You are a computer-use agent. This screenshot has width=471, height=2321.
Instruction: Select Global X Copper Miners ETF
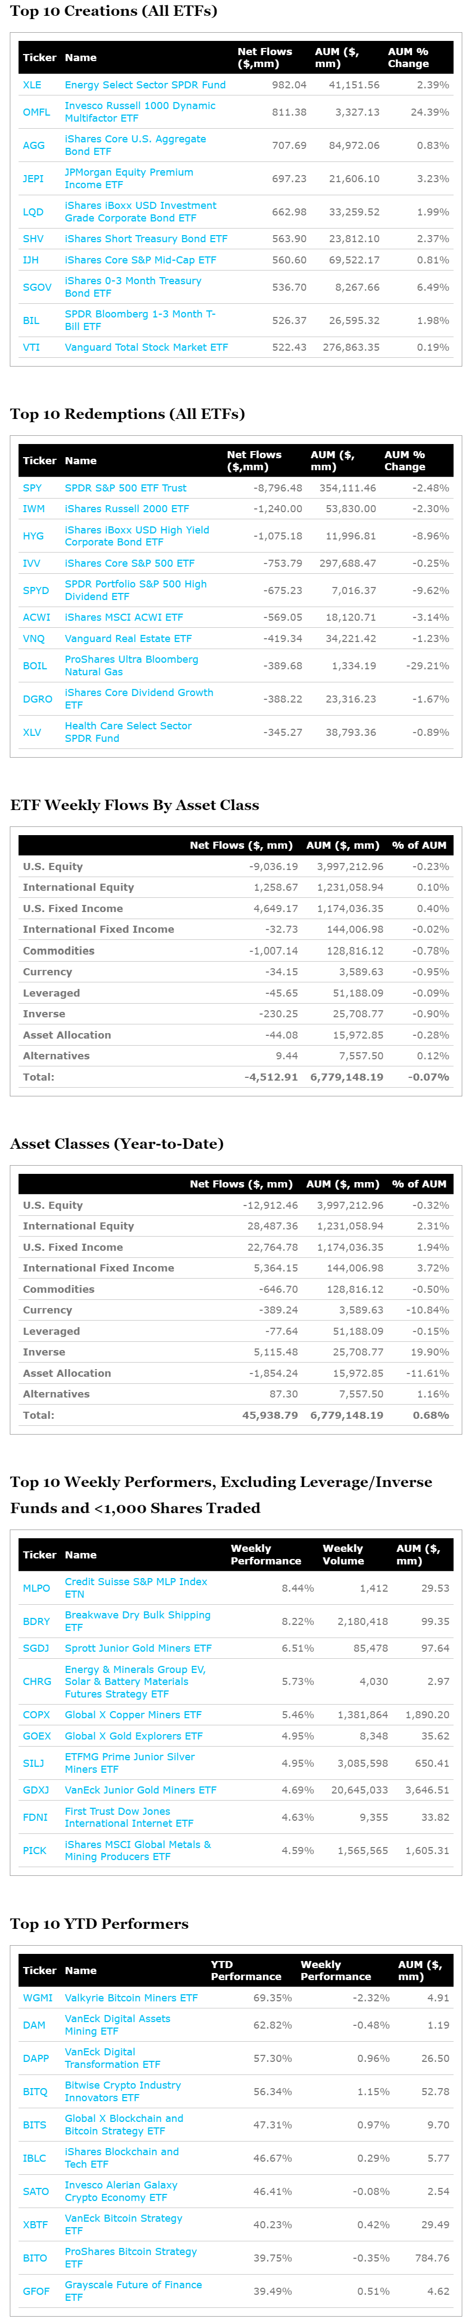tap(132, 1714)
